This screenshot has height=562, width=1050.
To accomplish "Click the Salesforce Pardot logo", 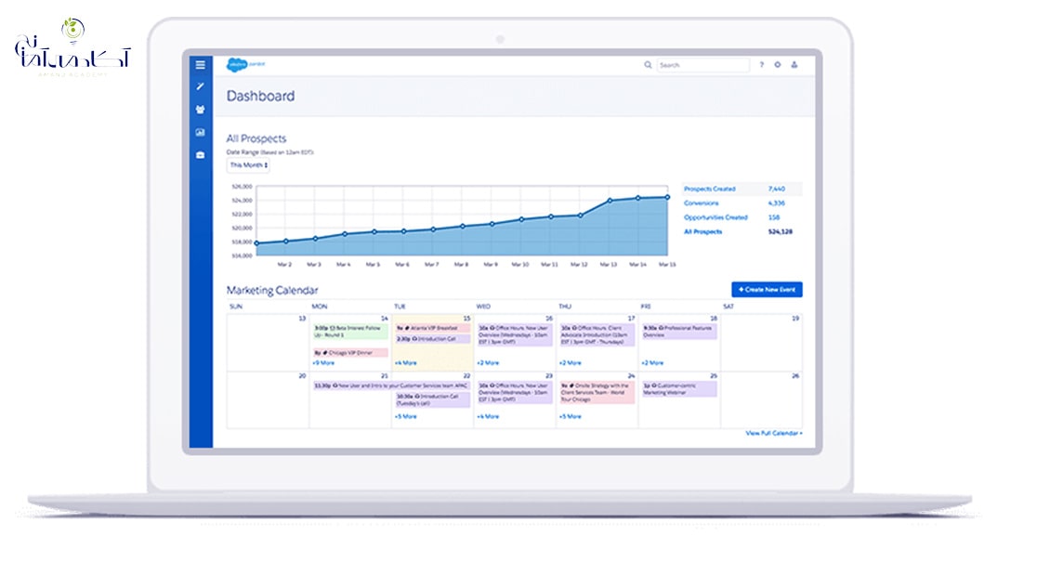I will pyautogui.click(x=245, y=65).
